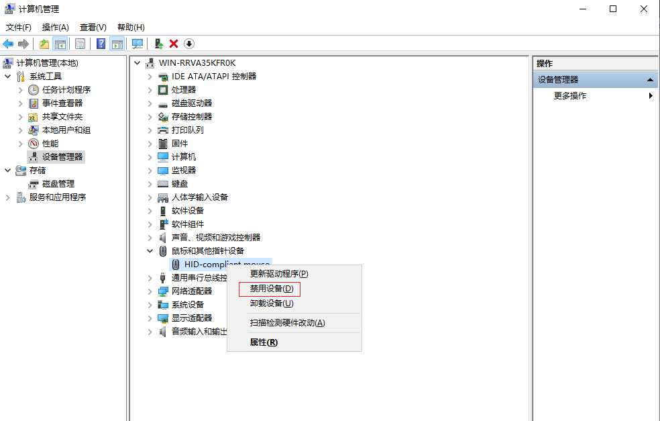Choose 属性(R) in the context menu

tap(264, 342)
